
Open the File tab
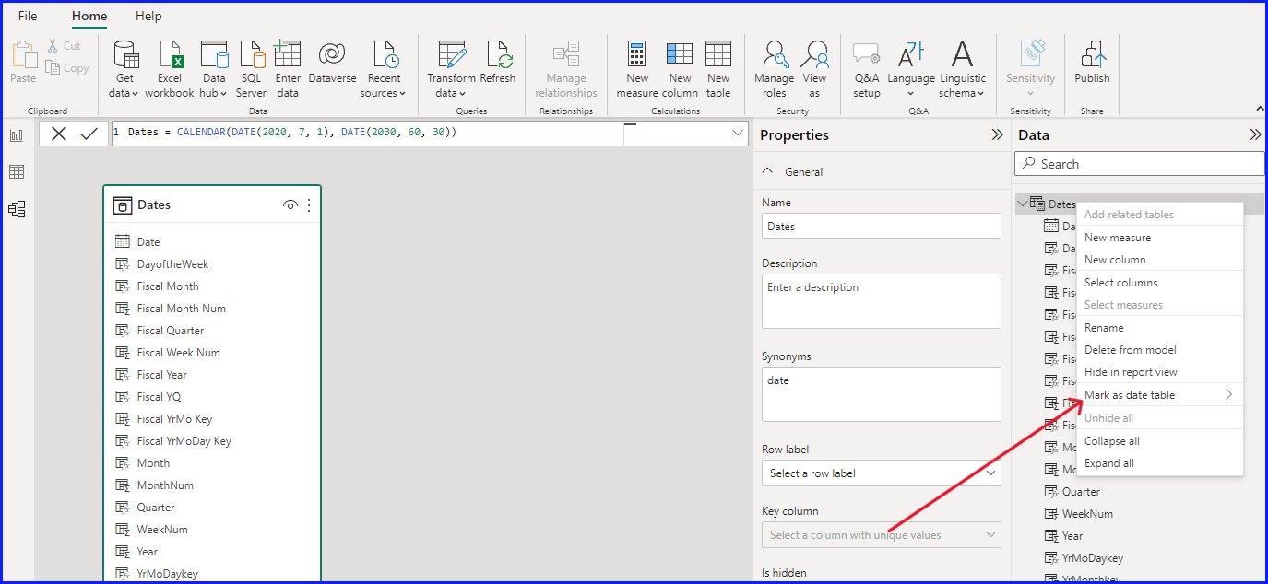[x=28, y=16]
